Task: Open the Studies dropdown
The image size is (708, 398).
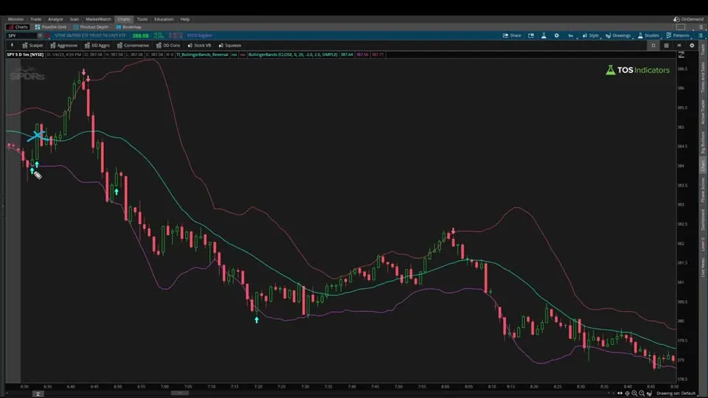Action: [648, 35]
